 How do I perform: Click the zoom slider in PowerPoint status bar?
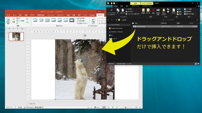(126, 107)
